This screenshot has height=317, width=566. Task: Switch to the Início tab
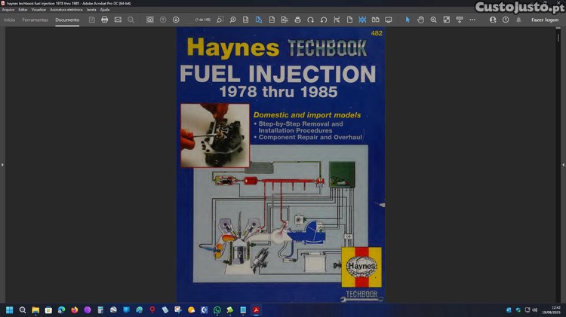pos(9,20)
